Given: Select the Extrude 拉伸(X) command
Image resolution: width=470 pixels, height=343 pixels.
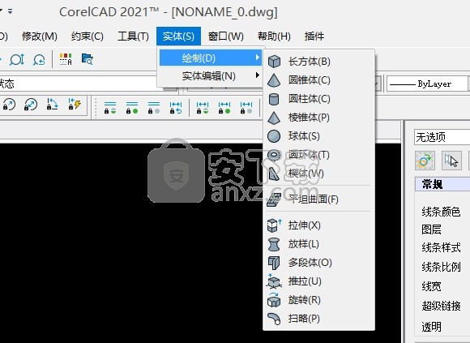Looking at the screenshot, I should [318, 225].
